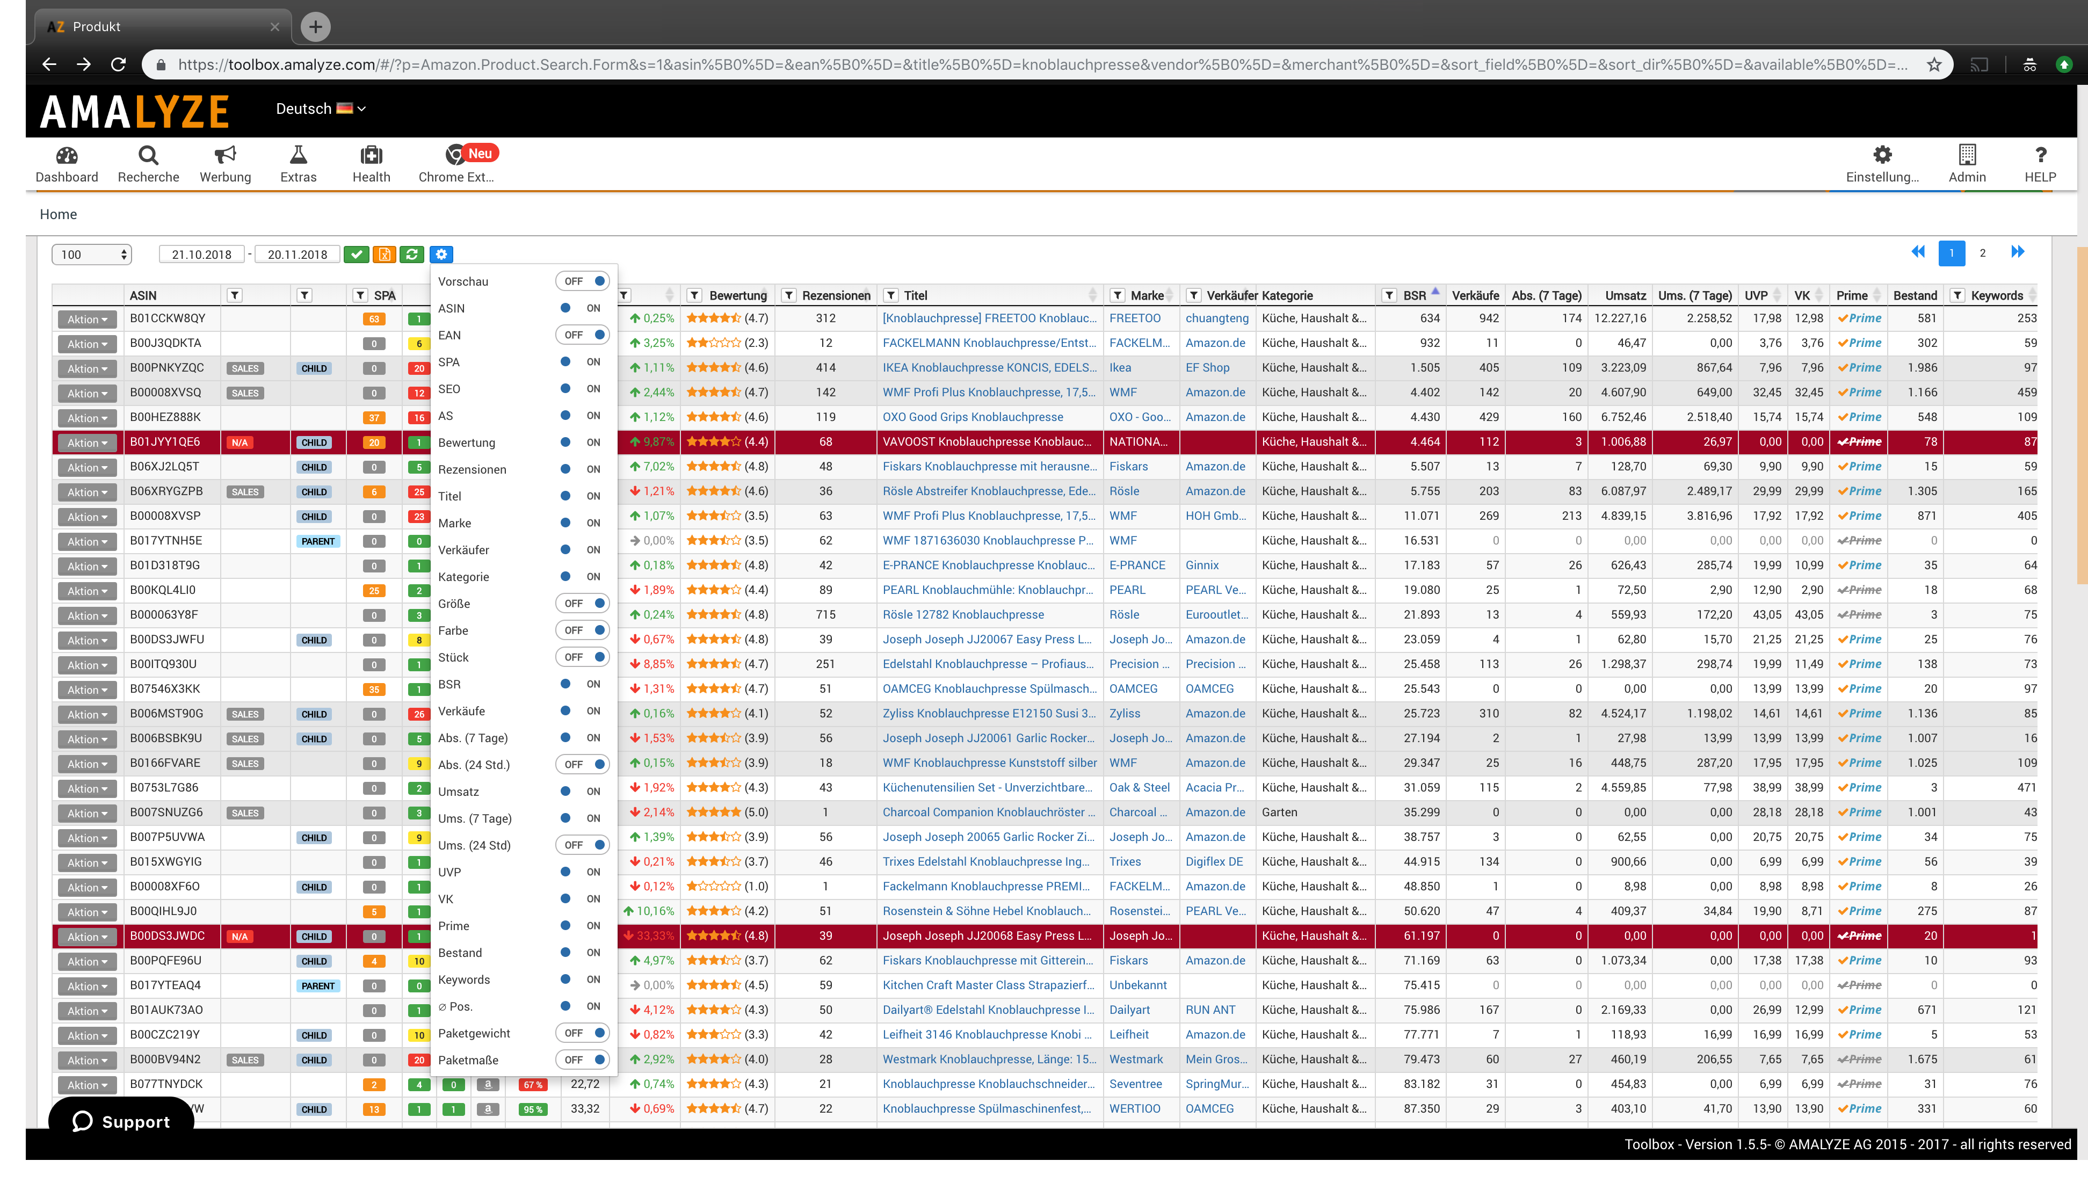Click the start date field 21.10.2018
Image resolution: width=2088 pixels, height=1190 pixels.
point(202,254)
